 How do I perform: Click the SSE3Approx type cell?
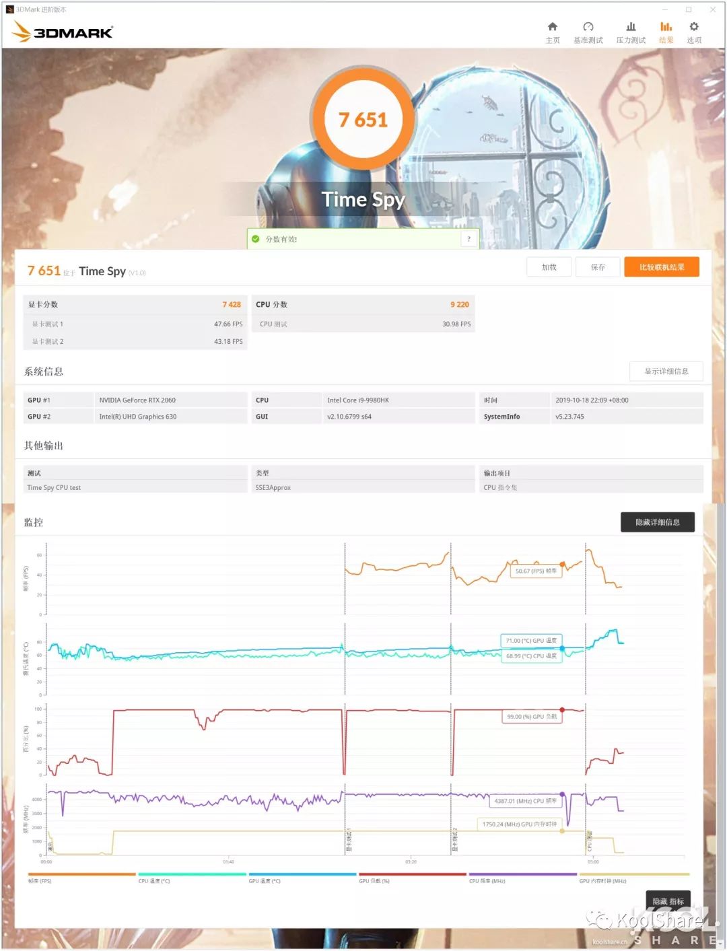pyautogui.click(x=363, y=487)
